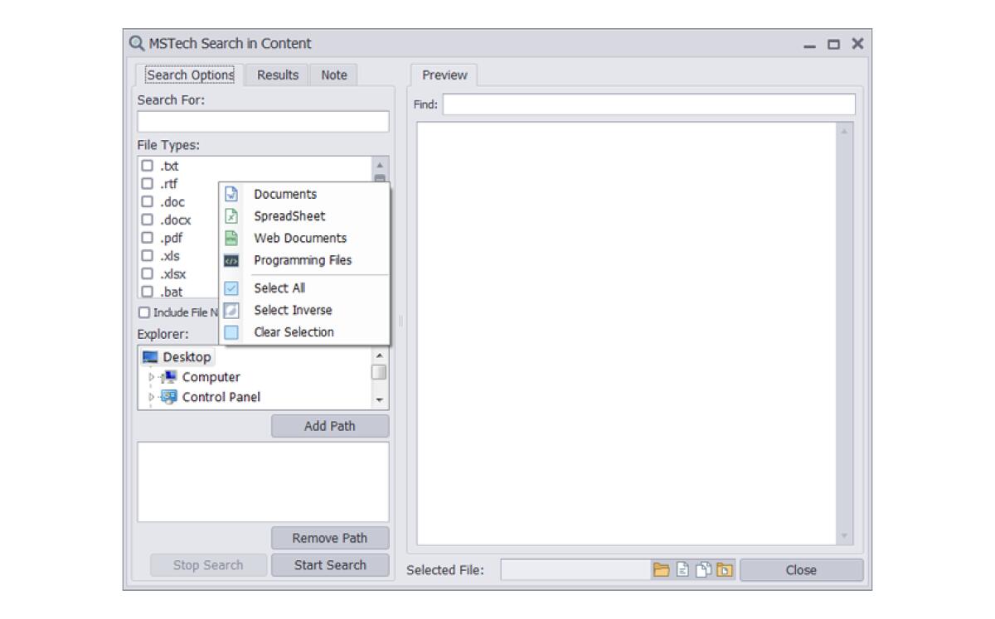Click the Search For text field

pyautogui.click(x=263, y=122)
